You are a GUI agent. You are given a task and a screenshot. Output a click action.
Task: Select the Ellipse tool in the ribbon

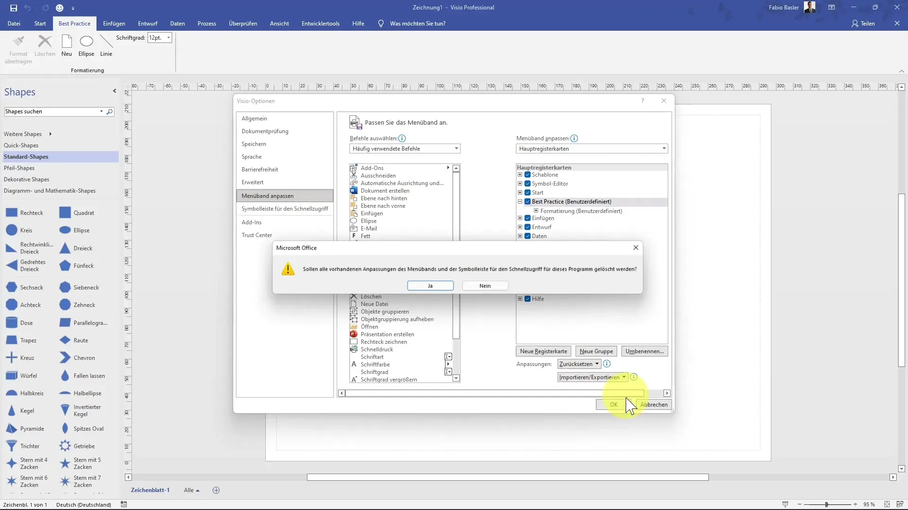click(86, 46)
